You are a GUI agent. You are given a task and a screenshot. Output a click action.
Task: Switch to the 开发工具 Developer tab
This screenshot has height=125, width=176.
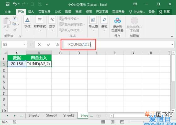click(102, 12)
